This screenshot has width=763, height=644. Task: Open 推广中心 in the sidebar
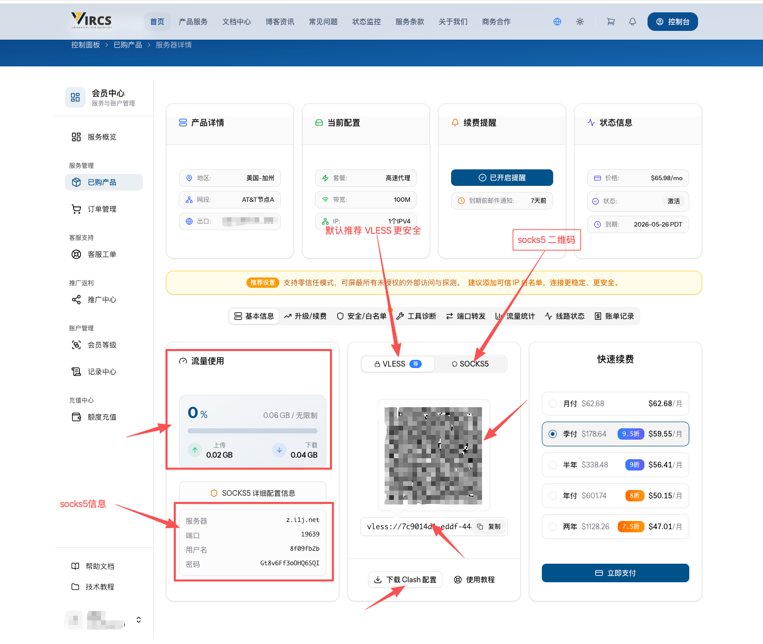(104, 300)
